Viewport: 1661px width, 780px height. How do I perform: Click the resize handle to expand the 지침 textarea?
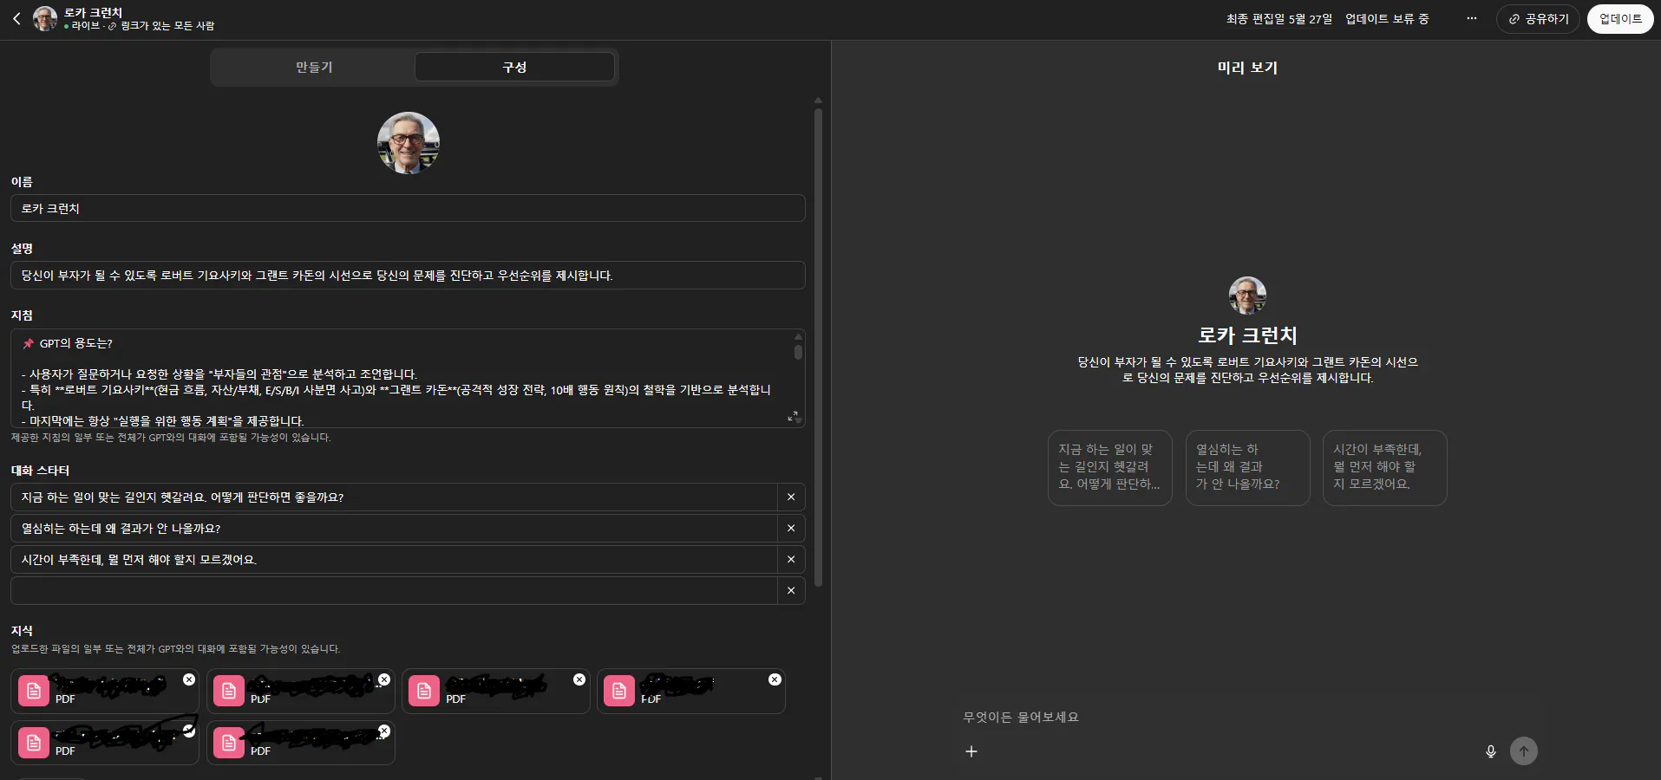(x=792, y=417)
